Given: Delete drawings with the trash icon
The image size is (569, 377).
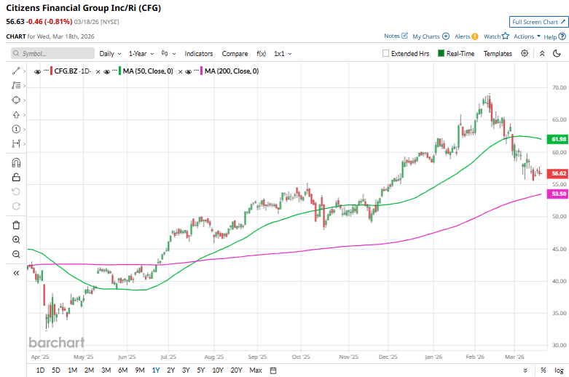Looking at the screenshot, I should (x=16, y=224).
